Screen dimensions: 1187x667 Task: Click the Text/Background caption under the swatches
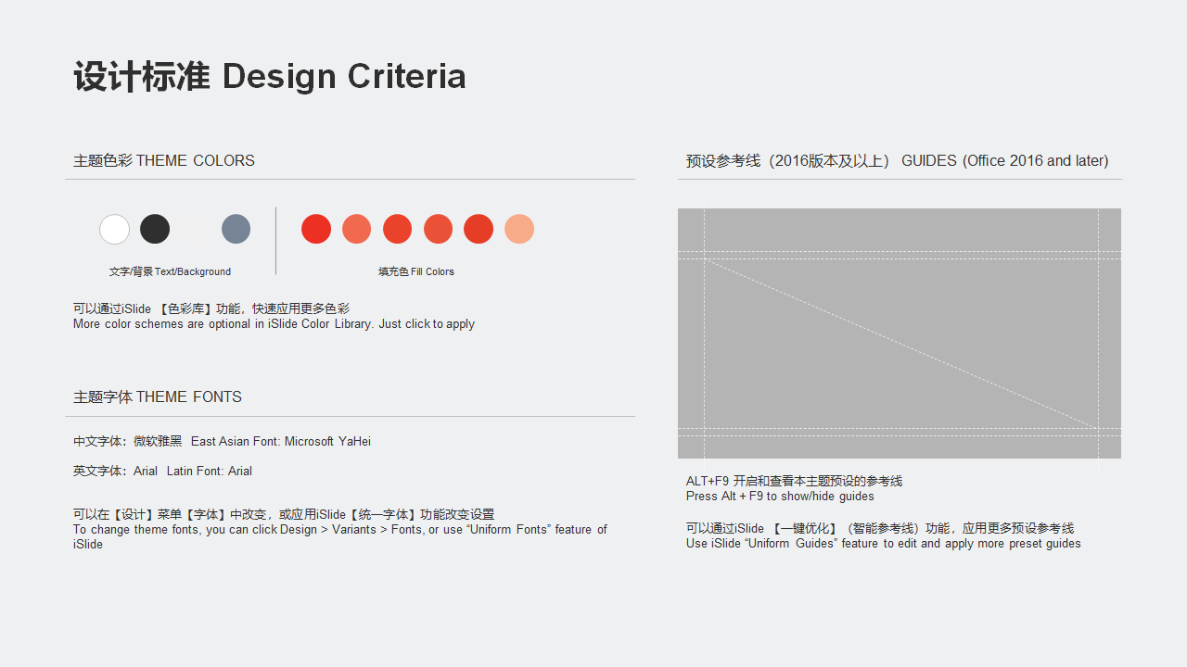pyautogui.click(x=170, y=271)
